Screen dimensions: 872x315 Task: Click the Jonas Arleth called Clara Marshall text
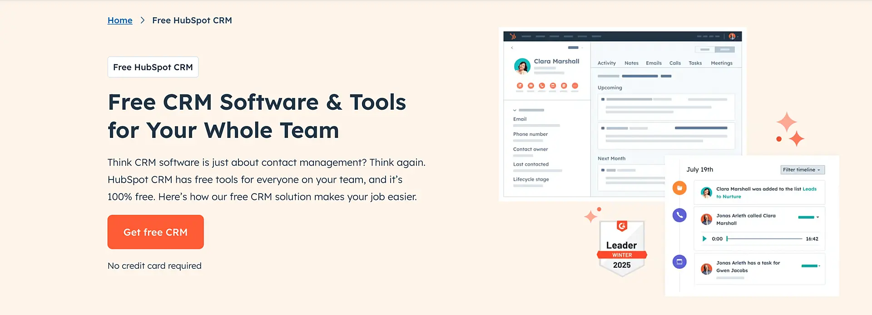746,219
